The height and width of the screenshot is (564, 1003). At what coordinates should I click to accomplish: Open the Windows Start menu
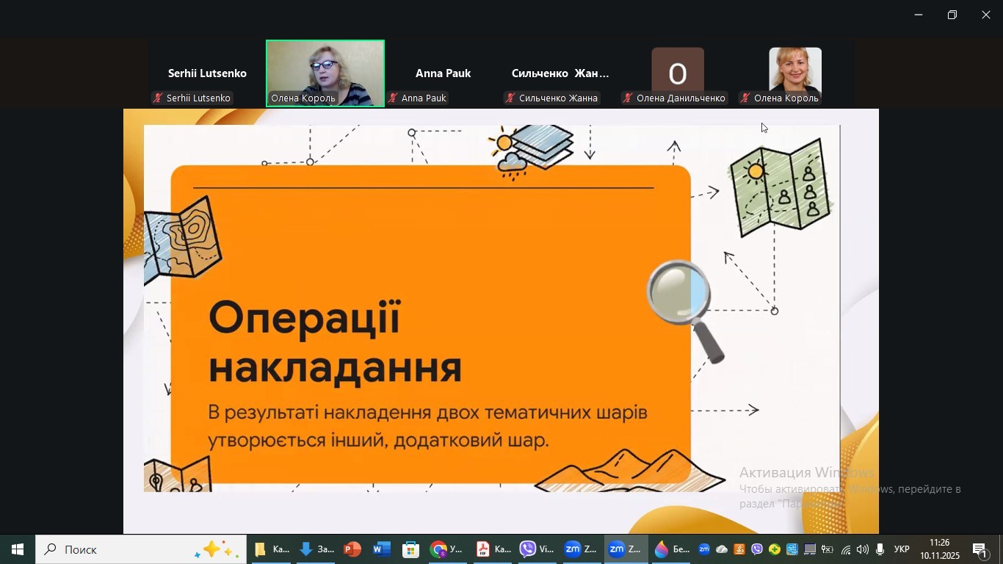pos(17,549)
